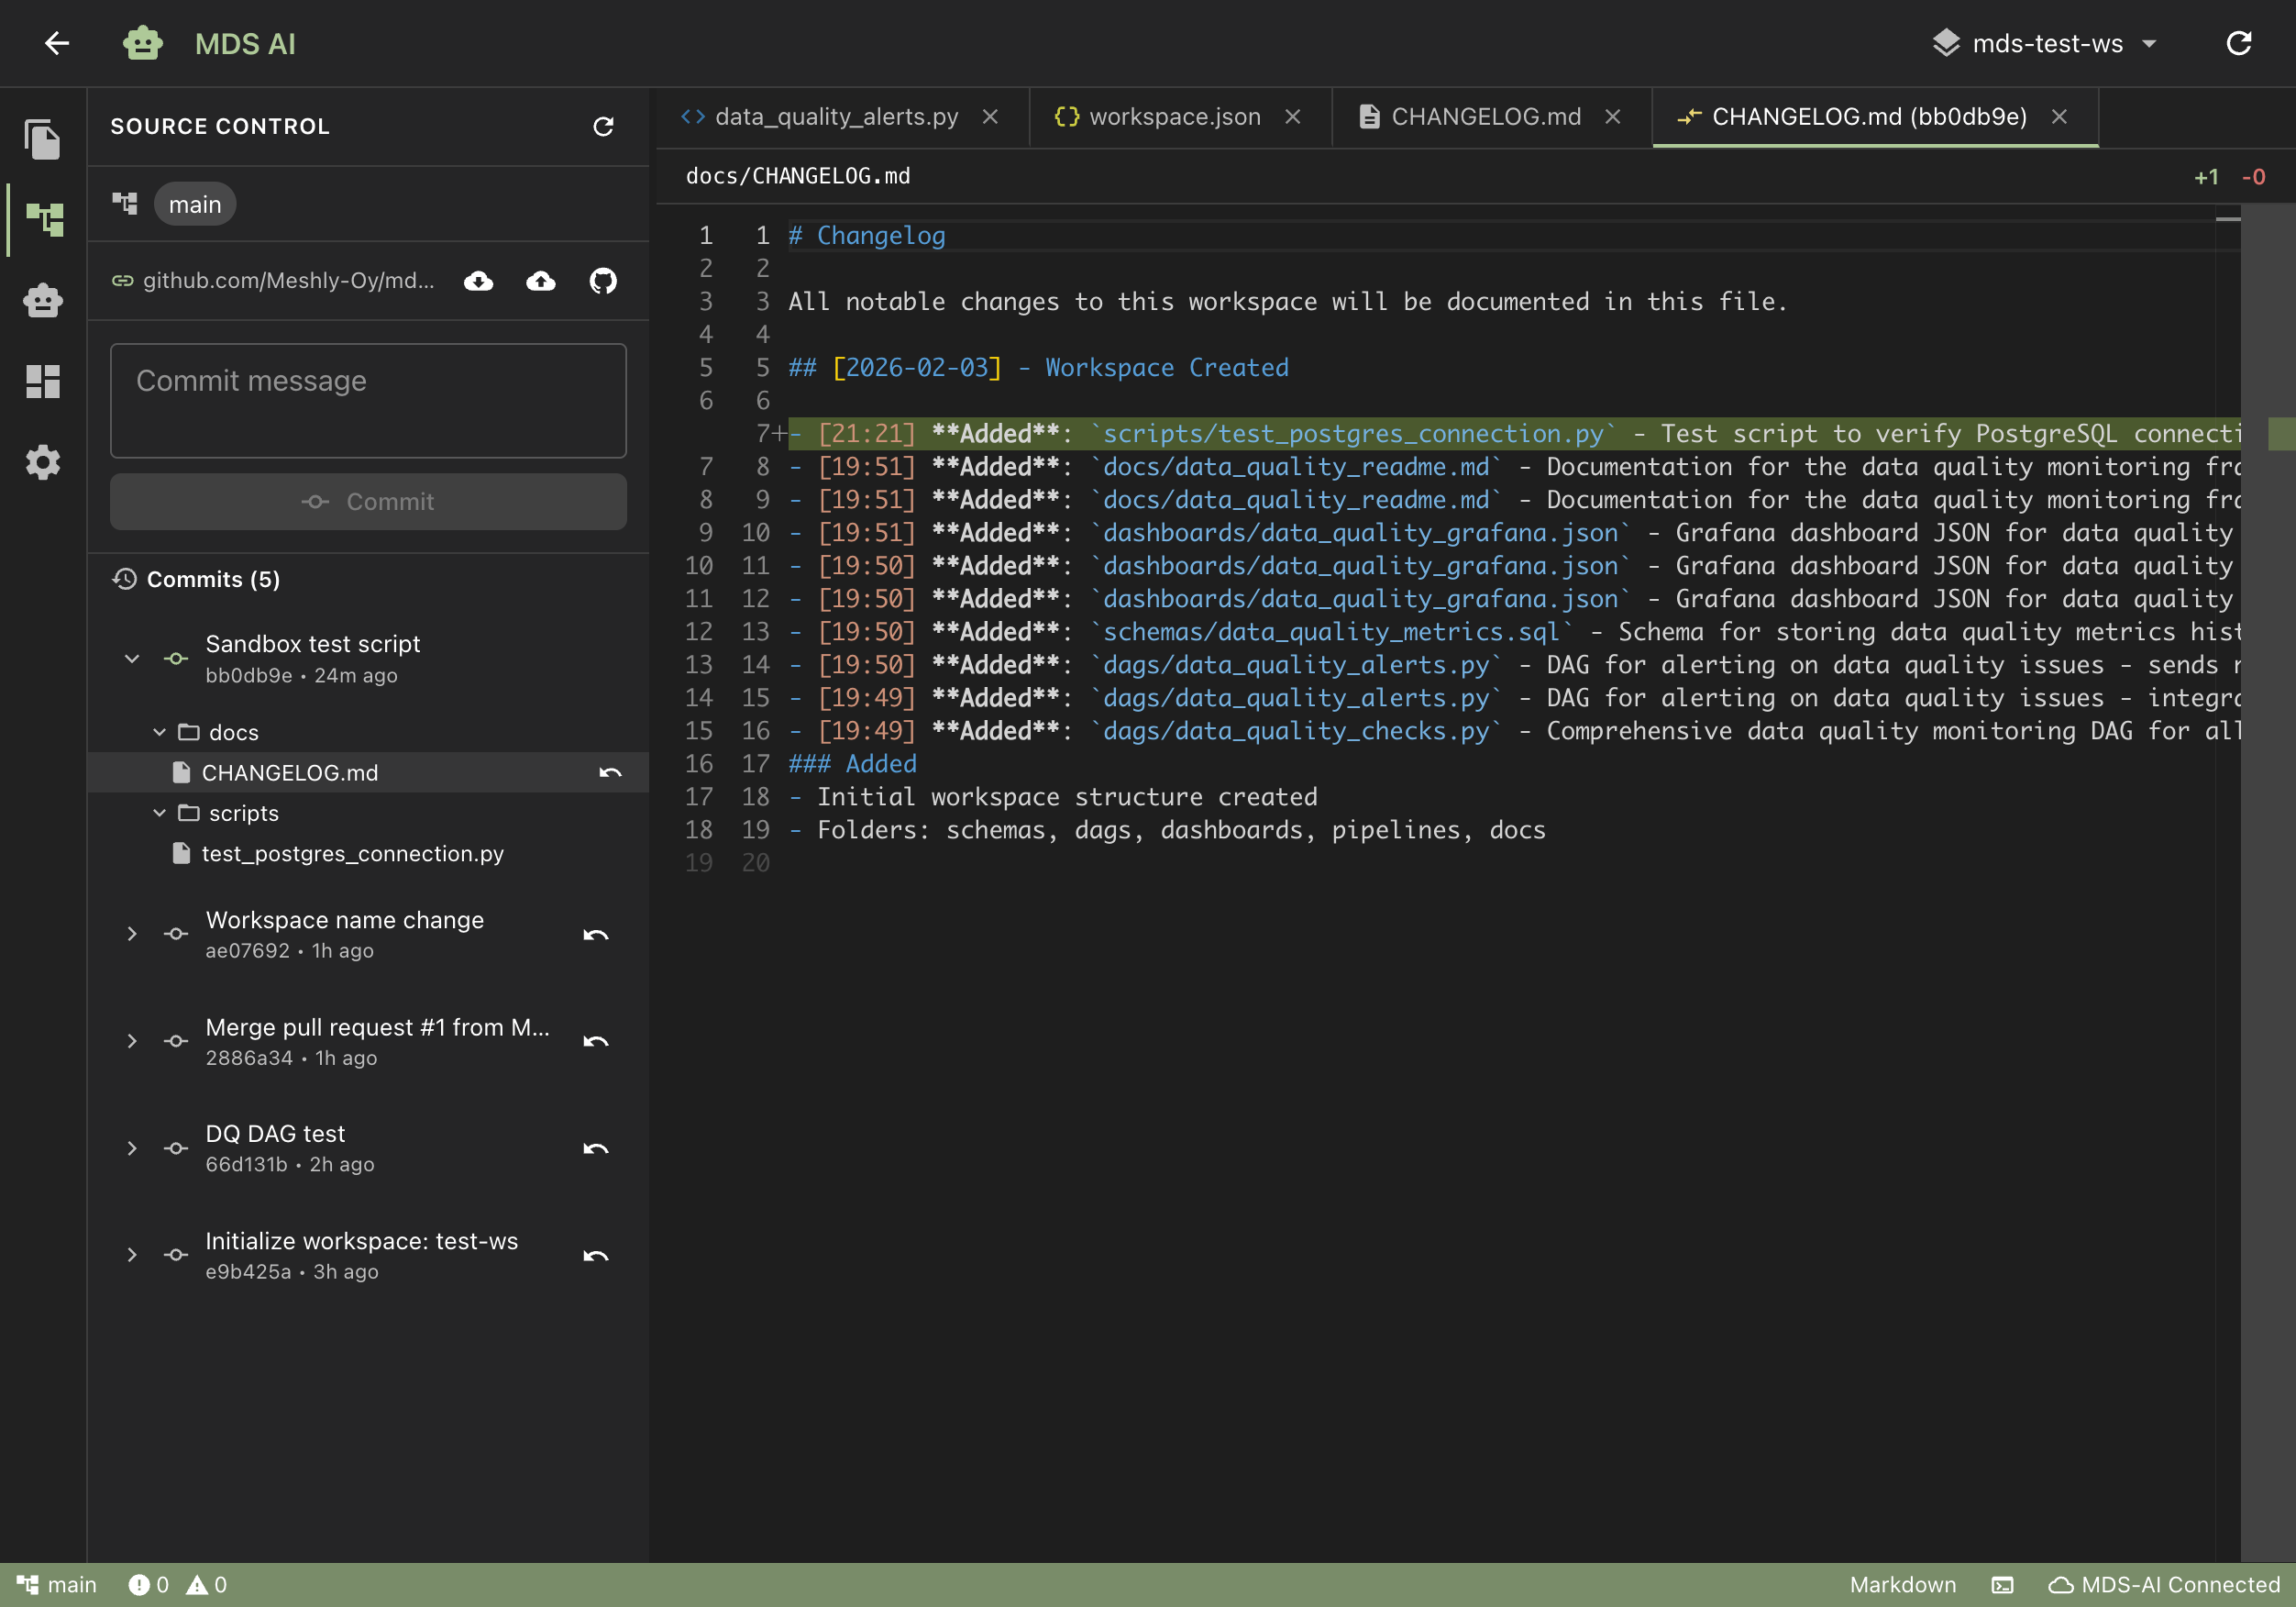Open the file explorer icon in sidebar

click(43, 139)
